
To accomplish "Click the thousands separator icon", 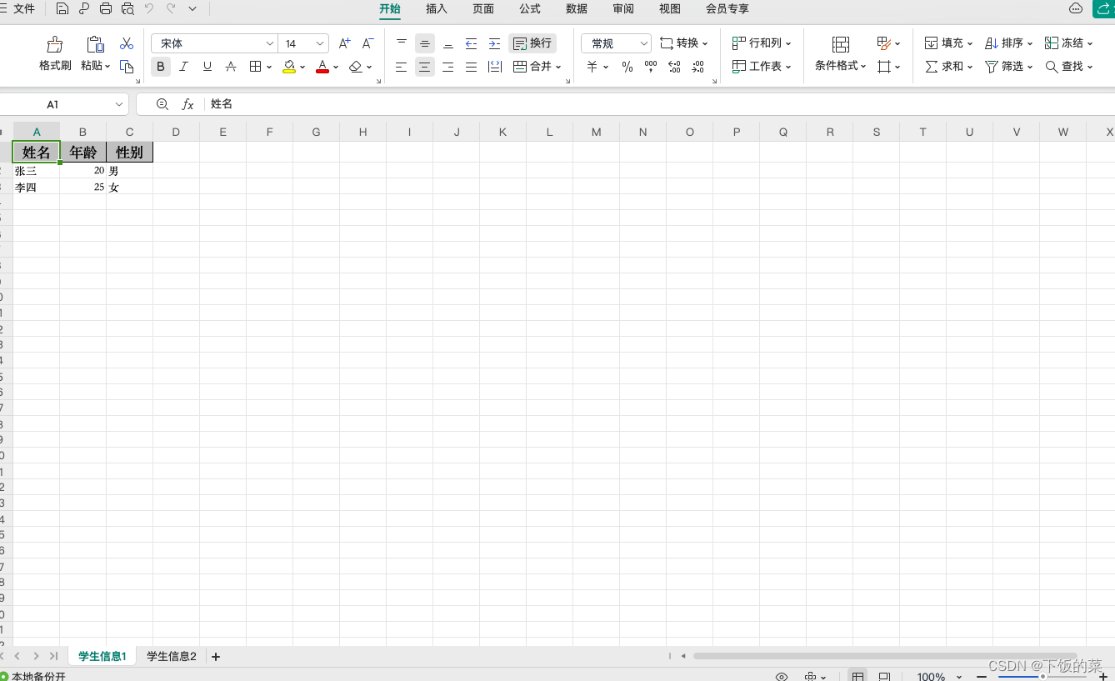I will pos(651,67).
